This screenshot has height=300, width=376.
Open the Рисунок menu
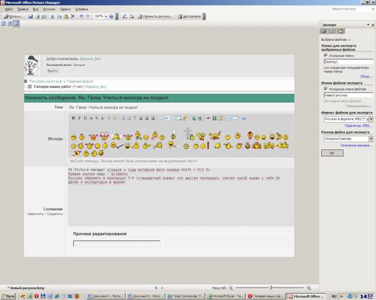(49, 9)
